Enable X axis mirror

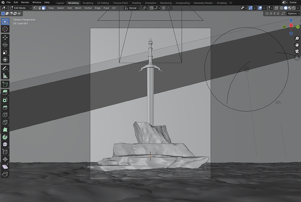click(x=271, y=14)
